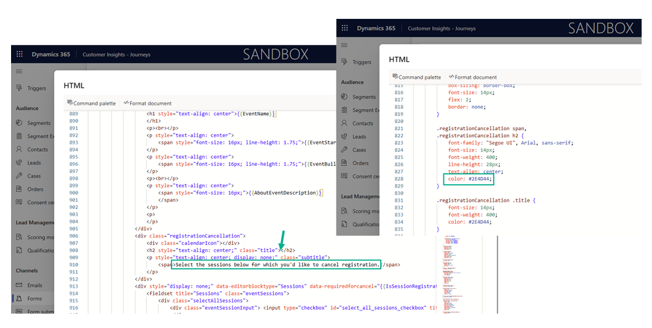This screenshot has height=328, width=652.
Task: Open Forms in left window sidebar
Action: pos(35,299)
